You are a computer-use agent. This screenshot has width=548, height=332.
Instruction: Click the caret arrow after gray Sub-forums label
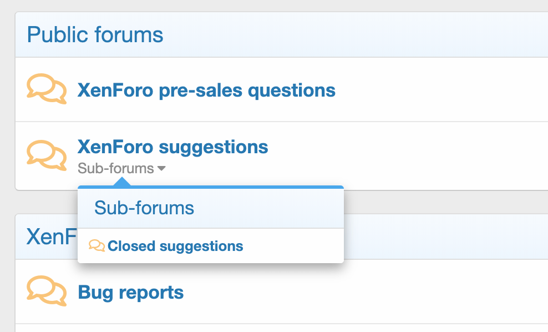tap(161, 169)
